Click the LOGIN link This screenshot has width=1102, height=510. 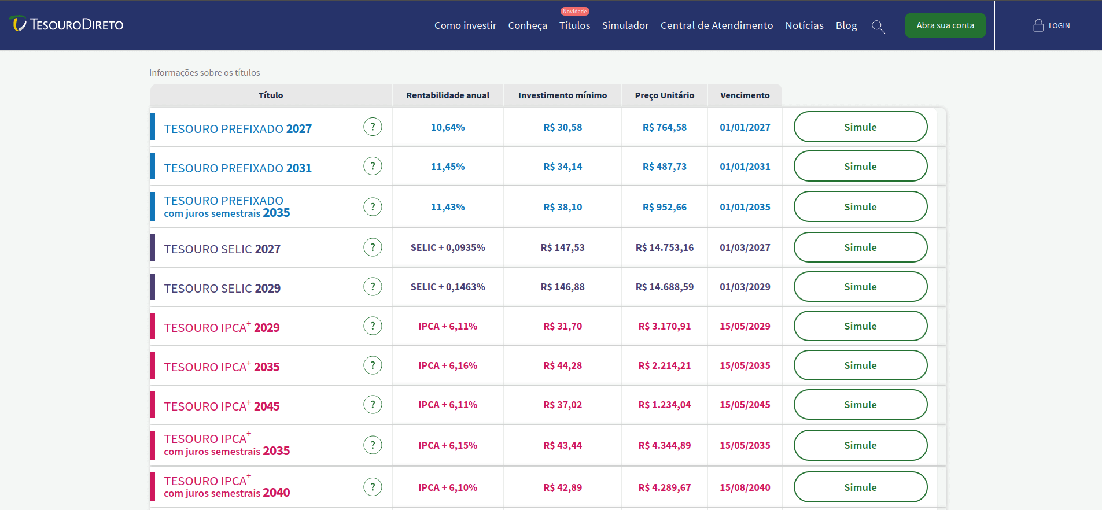coord(1059,26)
